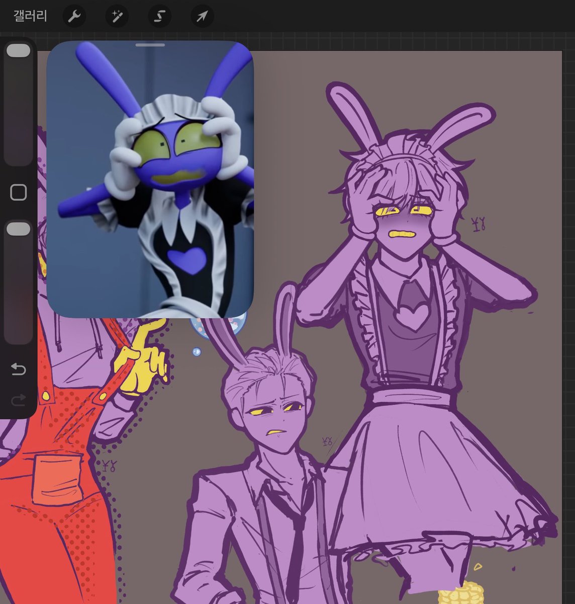This screenshot has width=575, height=604.
Task: Undo the last stroke
Action: (x=19, y=370)
